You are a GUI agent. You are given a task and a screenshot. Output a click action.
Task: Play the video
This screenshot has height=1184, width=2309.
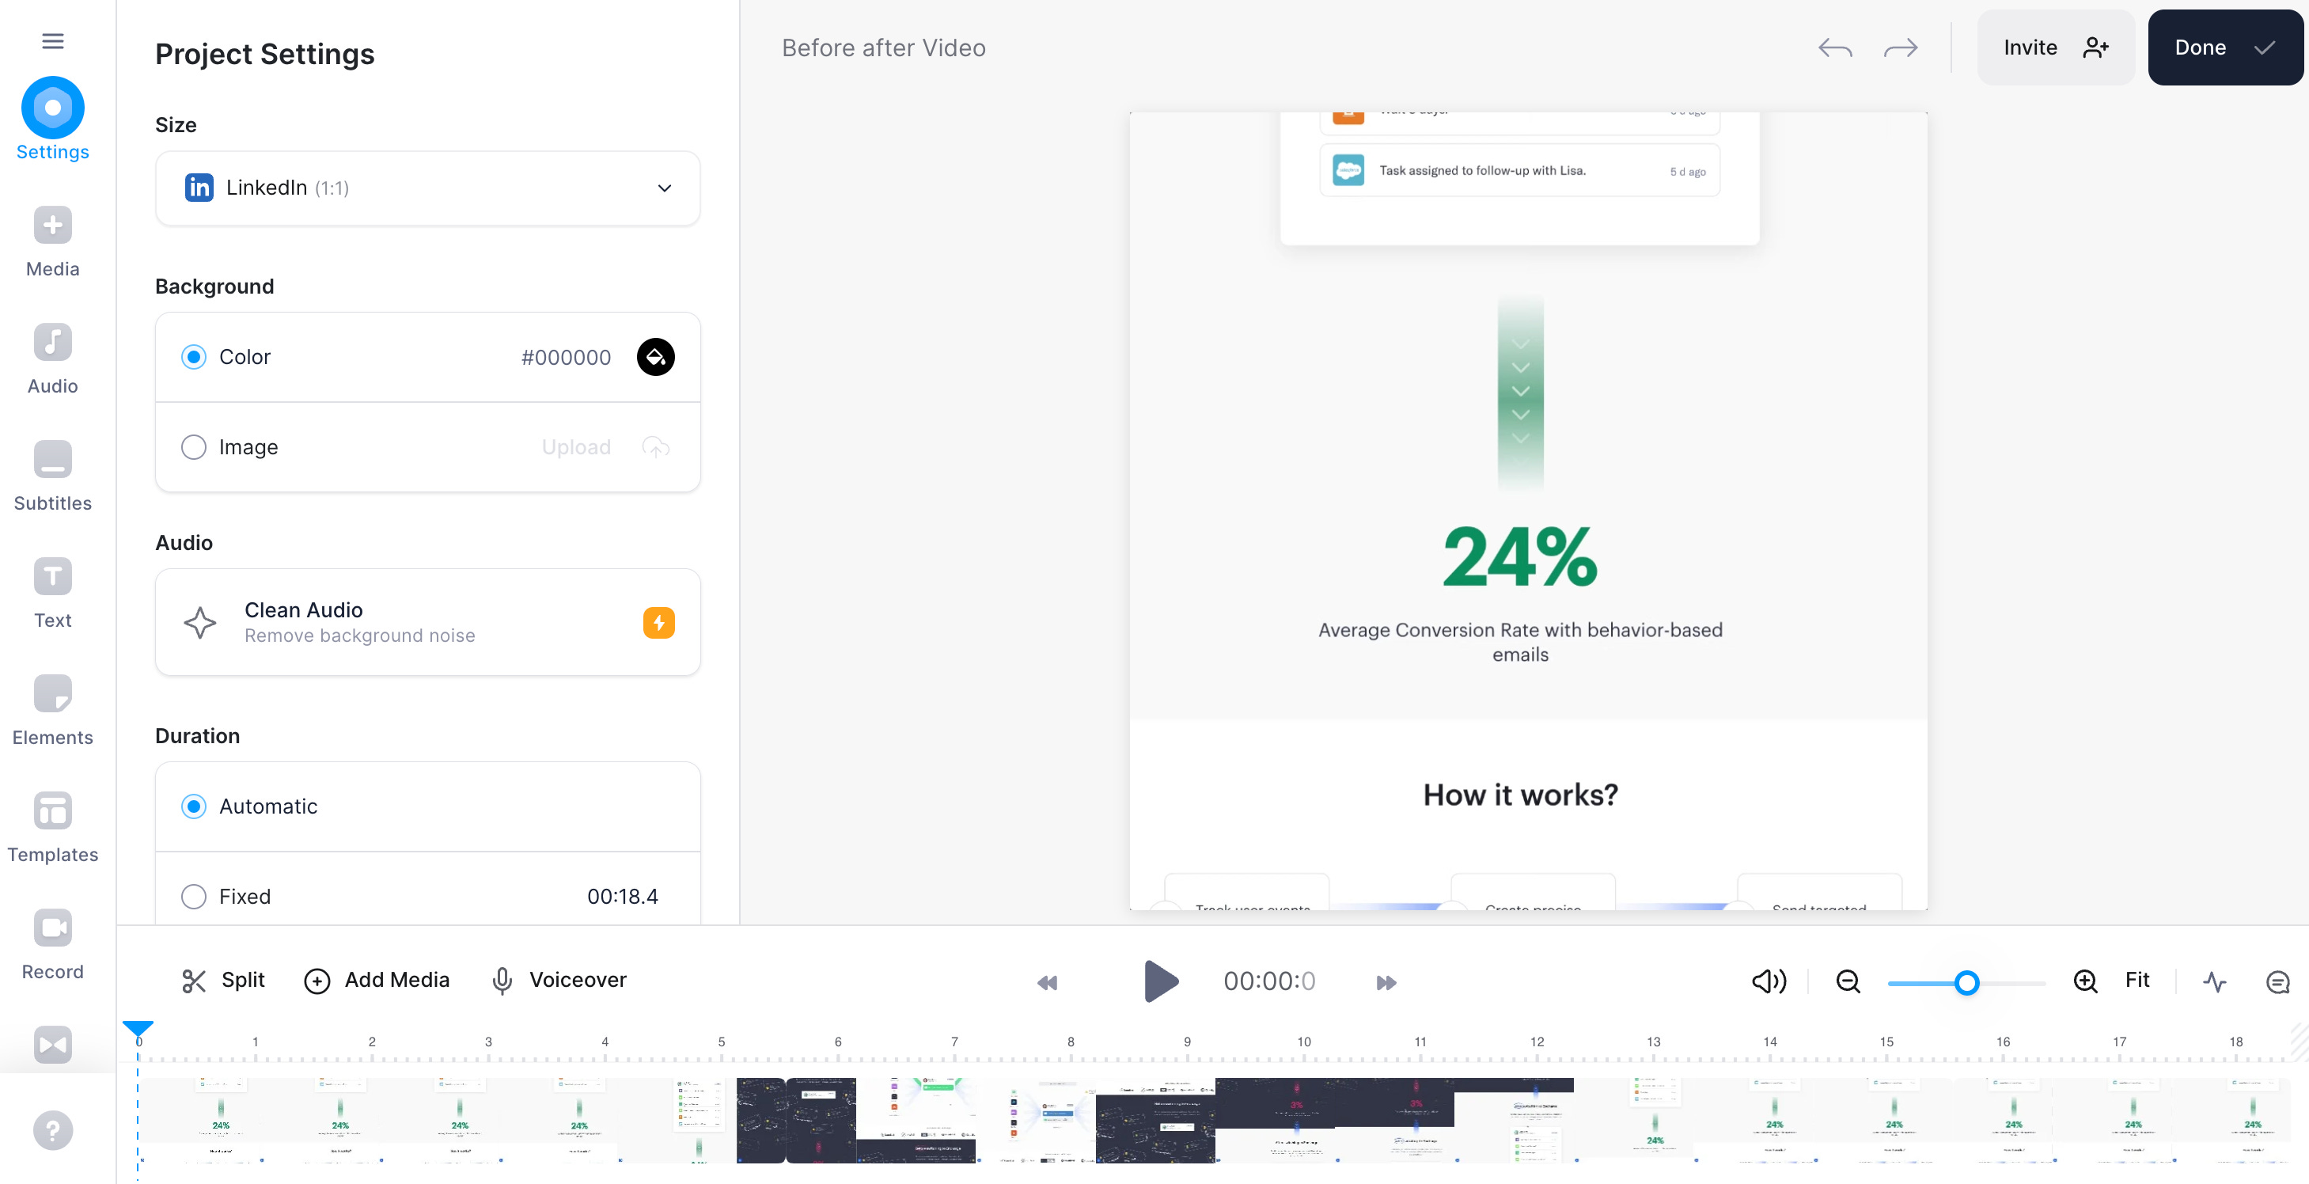pyautogui.click(x=1161, y=981)
